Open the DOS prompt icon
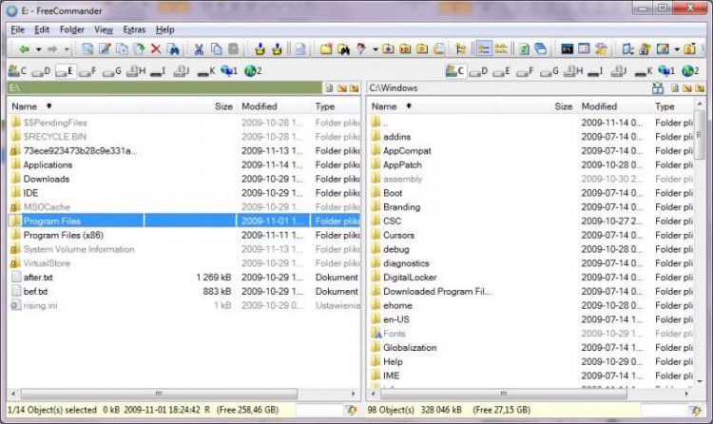 (567, 48)
